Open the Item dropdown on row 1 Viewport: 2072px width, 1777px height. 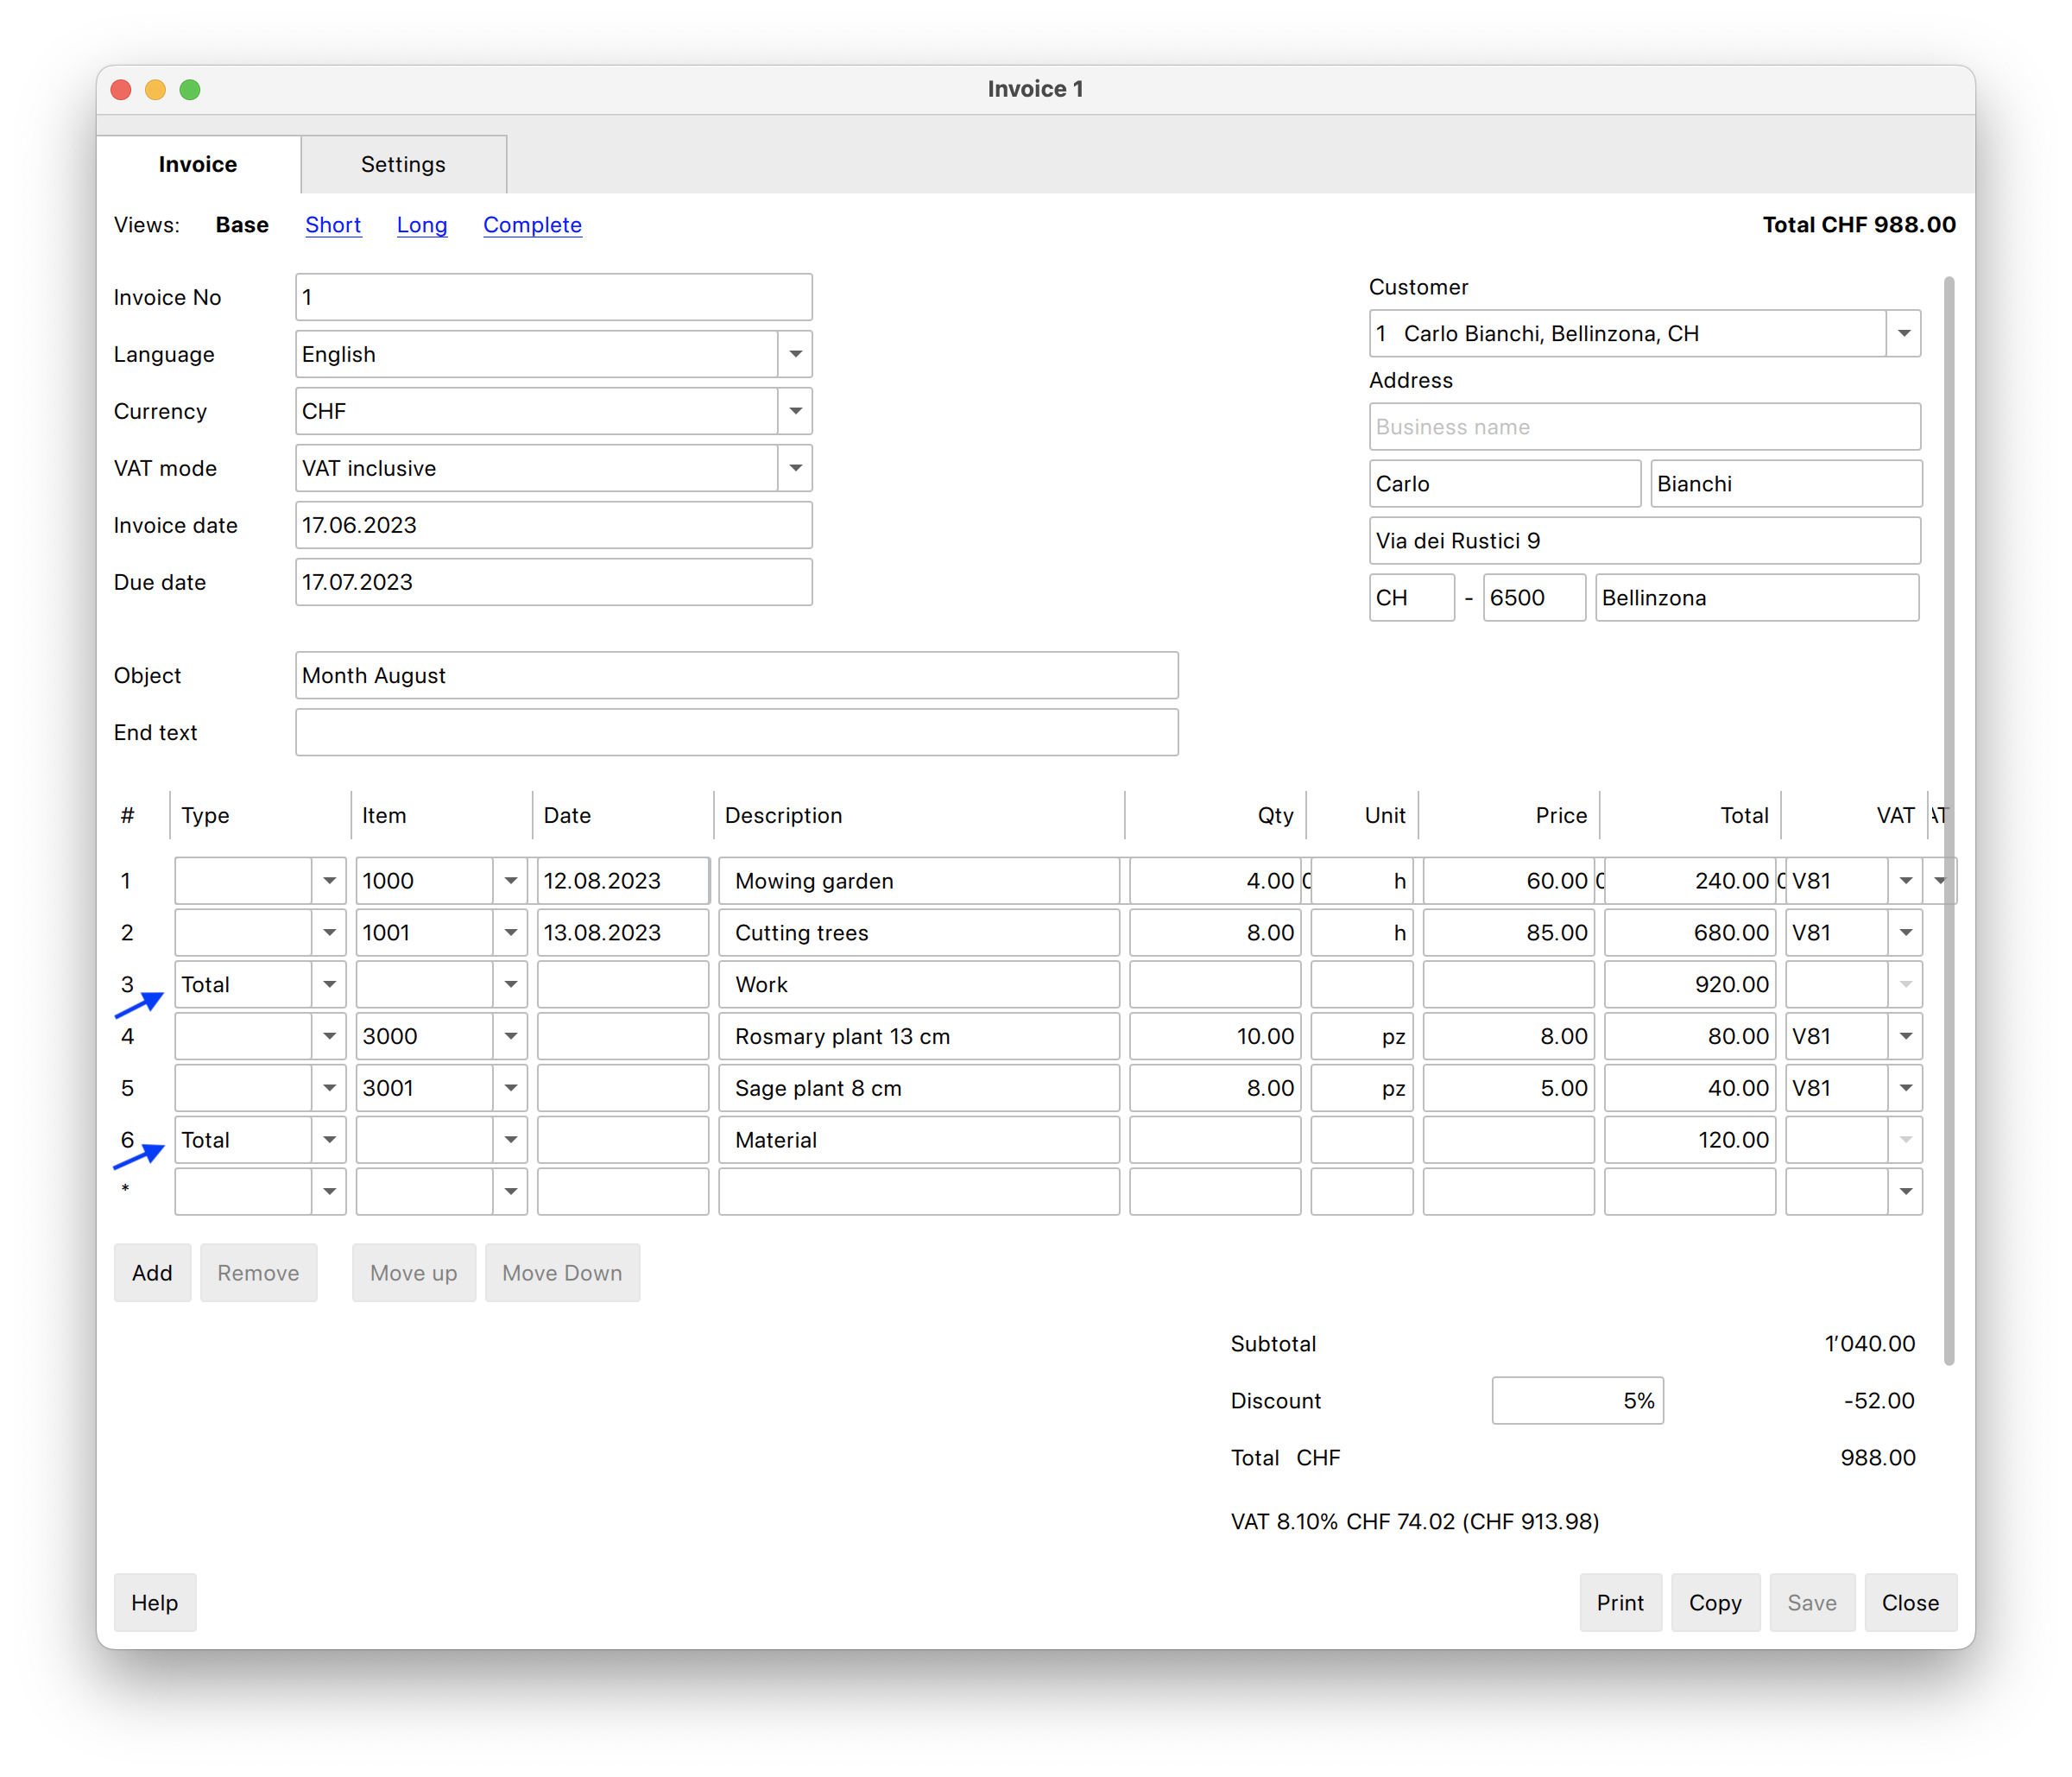(510, 880)
